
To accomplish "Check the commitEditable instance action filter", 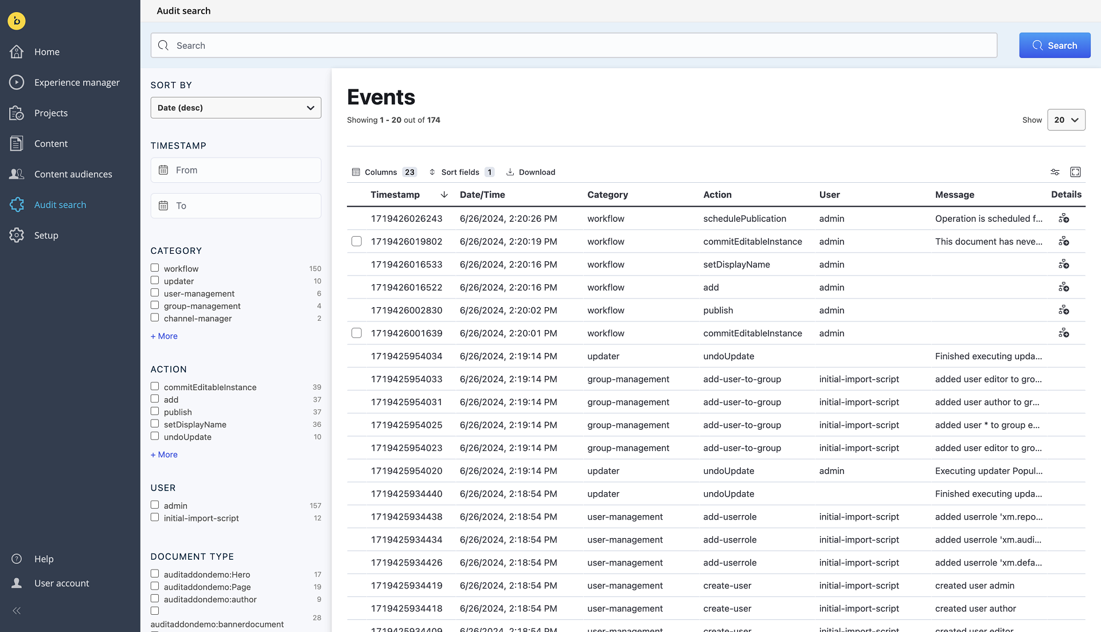I will (155, 387).
